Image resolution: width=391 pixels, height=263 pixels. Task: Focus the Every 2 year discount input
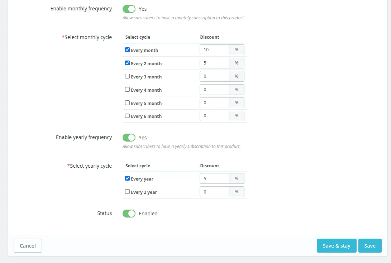coord(214,192)
